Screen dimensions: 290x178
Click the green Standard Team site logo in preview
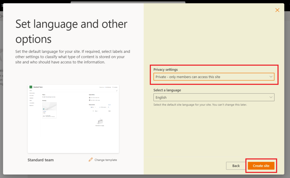31,87
